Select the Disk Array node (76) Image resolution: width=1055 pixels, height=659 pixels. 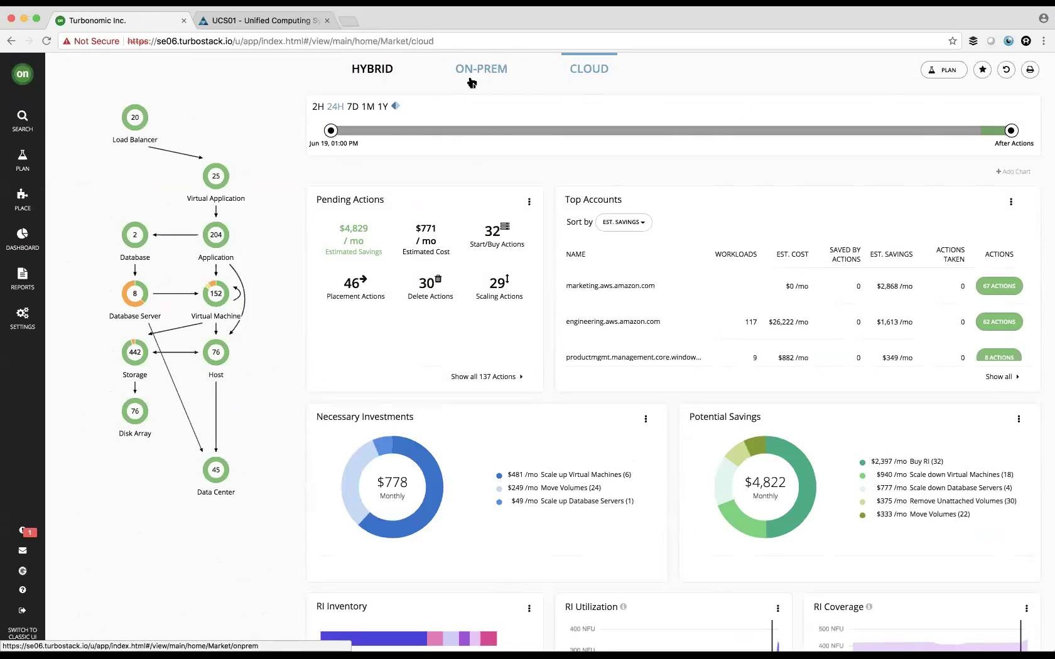click(135, 411)
